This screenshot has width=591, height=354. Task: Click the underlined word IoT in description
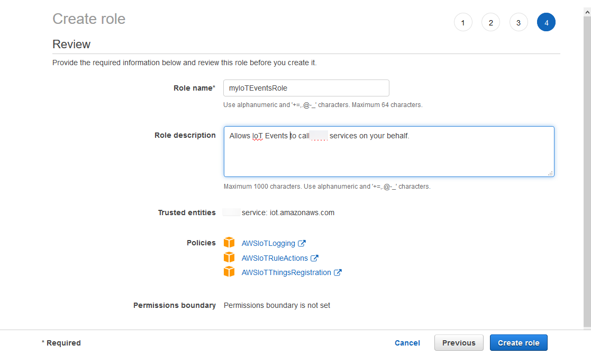click(258, 136)
